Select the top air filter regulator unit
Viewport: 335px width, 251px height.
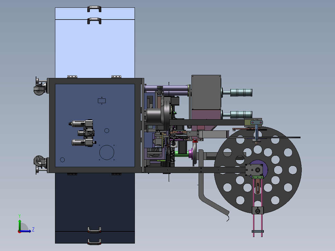(81, 123)
